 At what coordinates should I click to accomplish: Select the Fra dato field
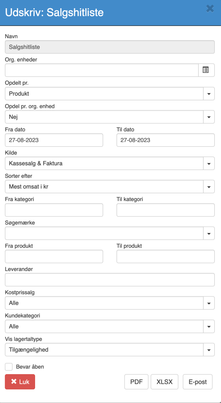(x=54, y=140)
